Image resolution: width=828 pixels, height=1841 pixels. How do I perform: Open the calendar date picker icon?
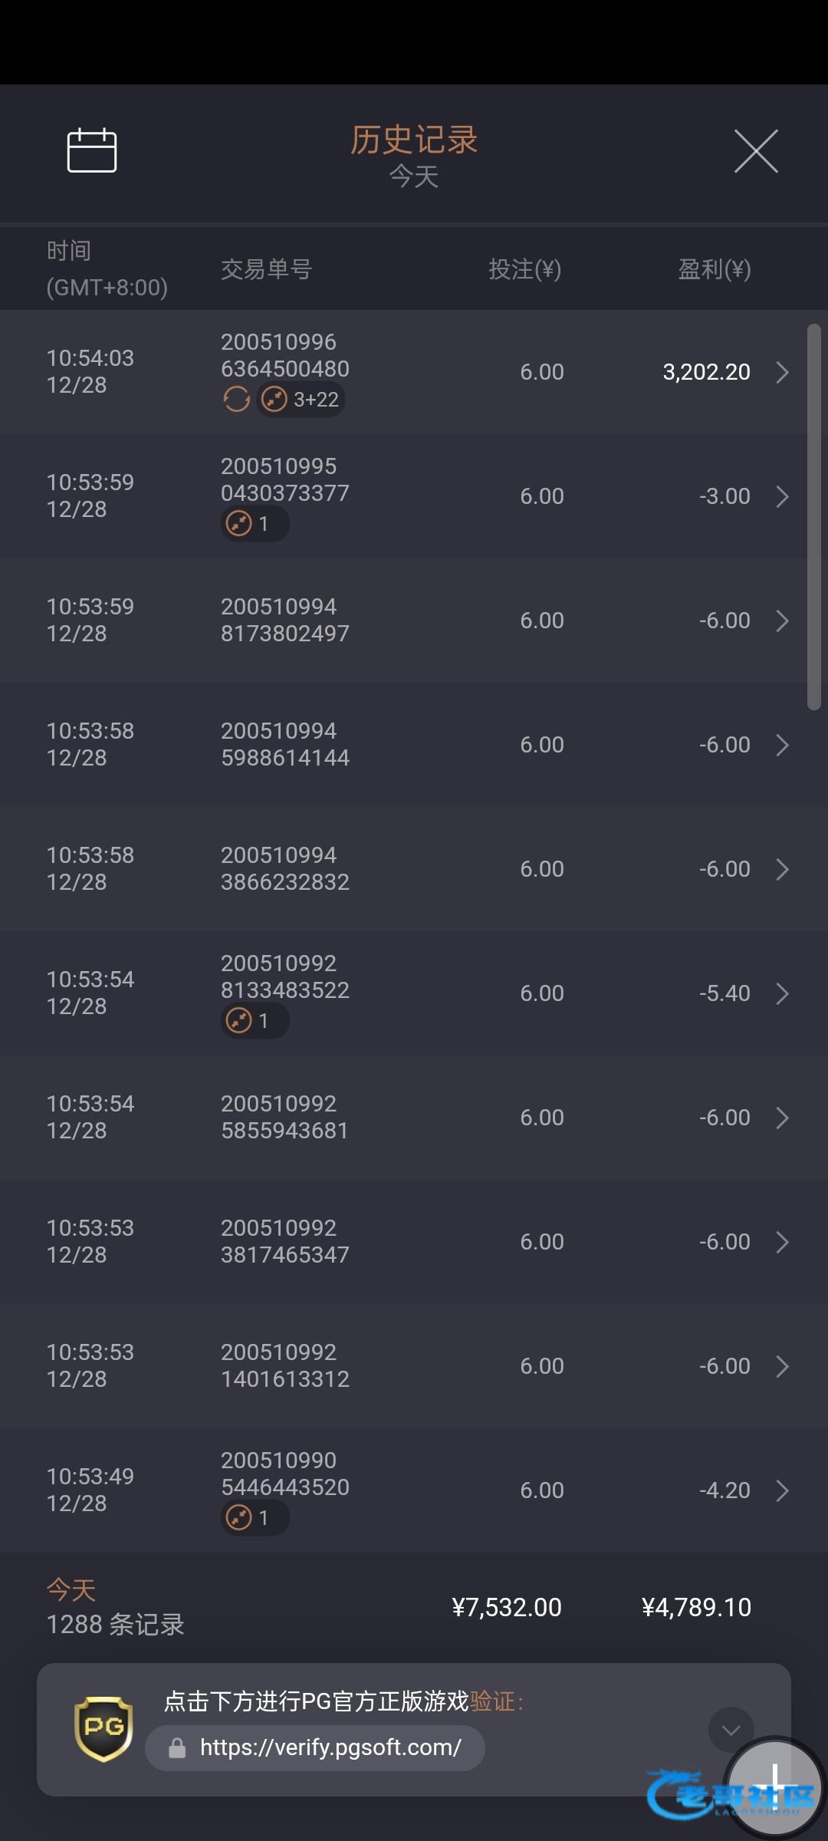pos(92,150)
